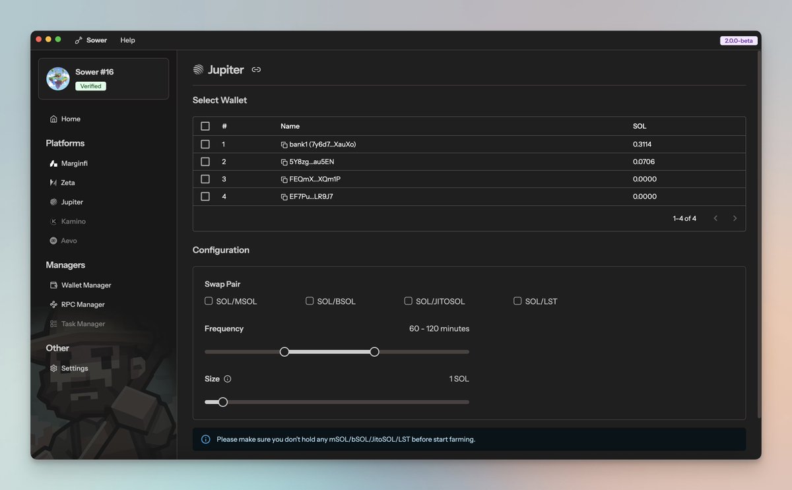Screen dimensions: 792x490
Task: Click the 0.0706 SOL balance
Action: click(x=643, y=162)
